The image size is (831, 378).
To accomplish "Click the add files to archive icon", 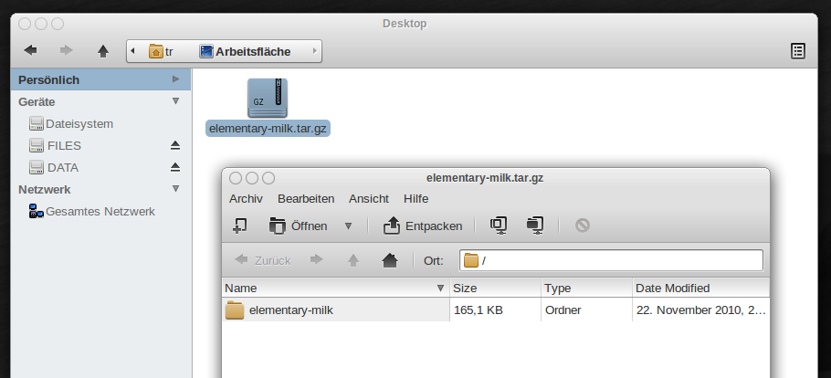I will coord(499,226).
